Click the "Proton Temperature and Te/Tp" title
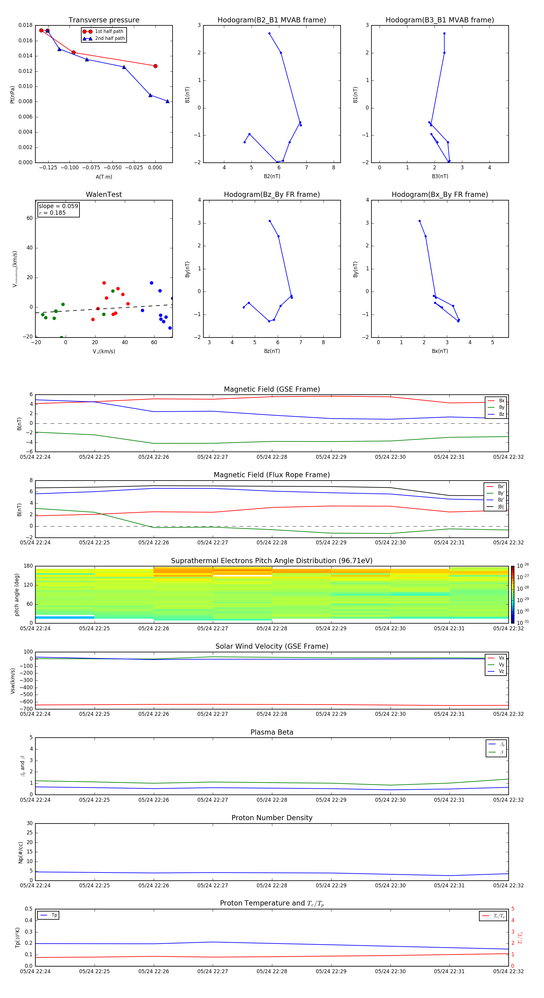This screenshot has height=998, width=544. pyautogui.click(x=272, y=903)
